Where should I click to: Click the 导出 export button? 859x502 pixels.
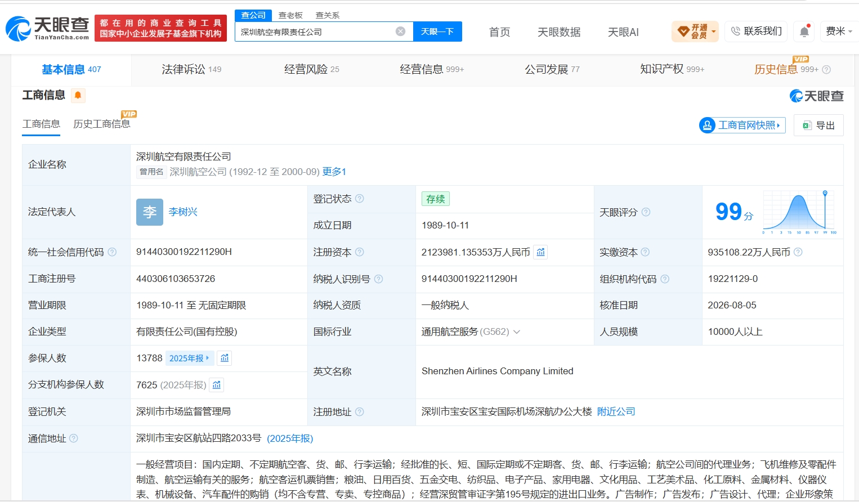click(x=818, y=125)
